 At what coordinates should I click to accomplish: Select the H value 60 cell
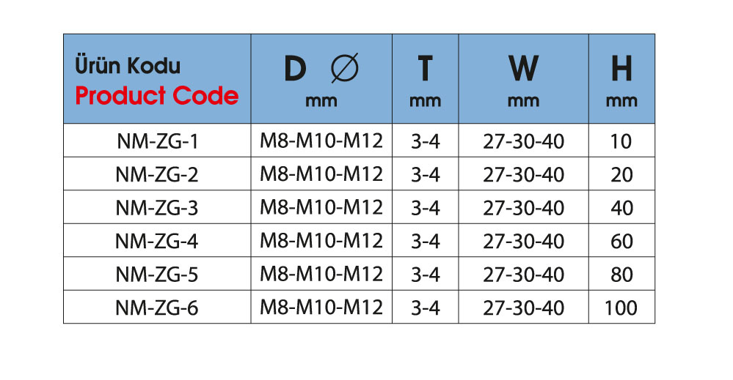621,241
